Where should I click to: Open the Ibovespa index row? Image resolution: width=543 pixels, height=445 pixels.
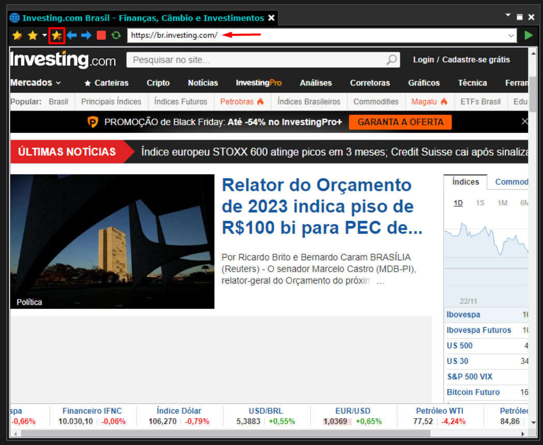(x=486, y=315)
